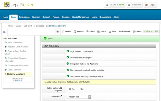The width and height of the screenshot is (161, 101).
Task: Open the Reports tab
Action: (x=56, y=17)
